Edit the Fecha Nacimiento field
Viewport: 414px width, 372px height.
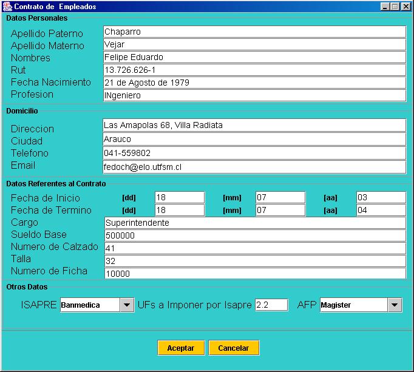(x=254, y=83)
